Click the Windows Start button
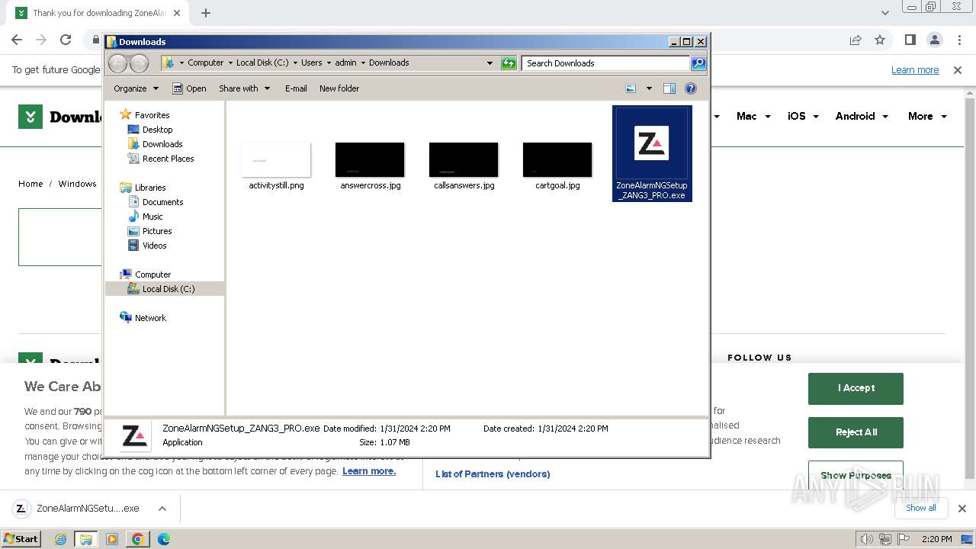The width and height of the screenshot is (976, 549). point(21,538)
